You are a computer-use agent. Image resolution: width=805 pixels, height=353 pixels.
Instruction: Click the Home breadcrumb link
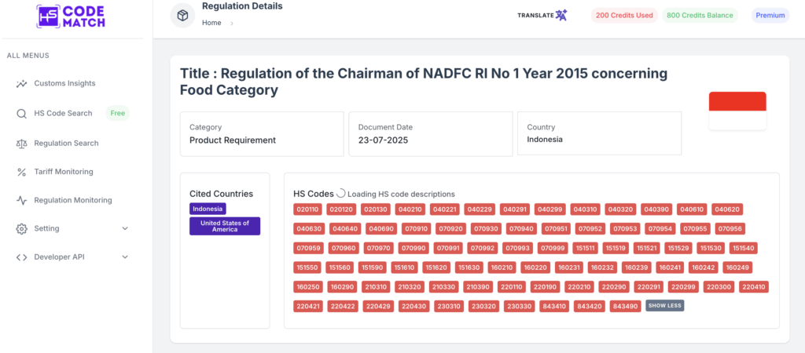(x=211, y=23)
